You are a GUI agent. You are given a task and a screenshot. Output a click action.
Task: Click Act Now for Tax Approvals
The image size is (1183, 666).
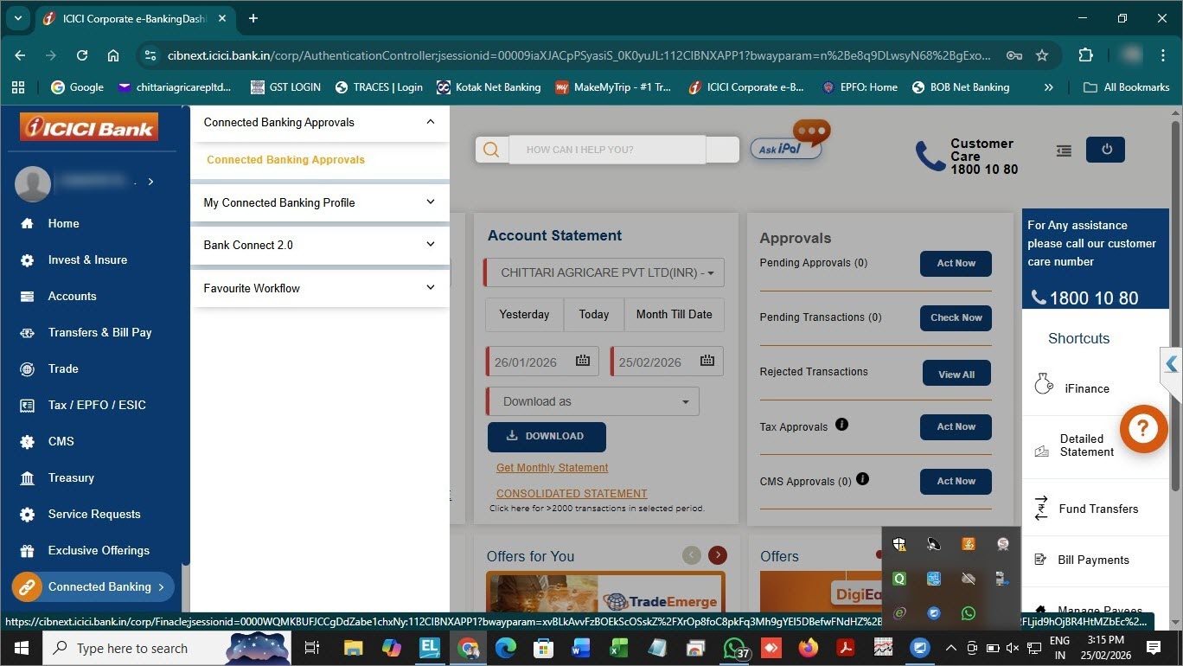[x=955, y=426]
